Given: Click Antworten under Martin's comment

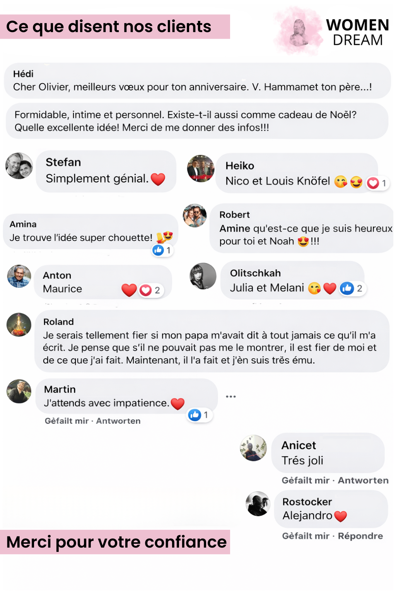Looking at the screenshot, I should coord(118,421).
